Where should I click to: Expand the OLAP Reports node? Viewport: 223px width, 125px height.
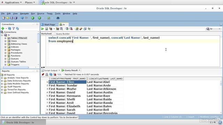2,87
